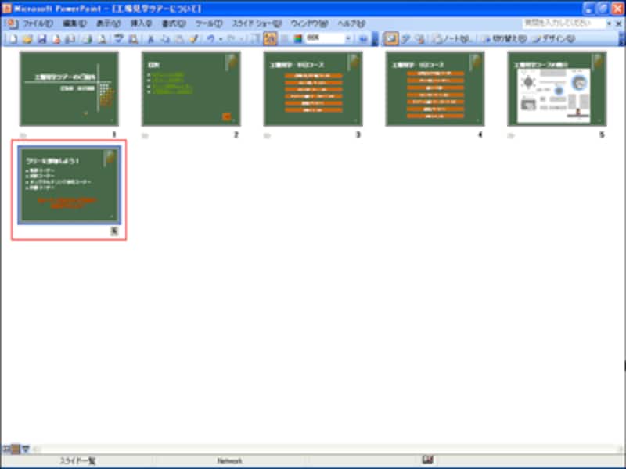This screenshot has width=626, height=469.
Task: Open the zoom percentage combo box
Action: point(329,38)
